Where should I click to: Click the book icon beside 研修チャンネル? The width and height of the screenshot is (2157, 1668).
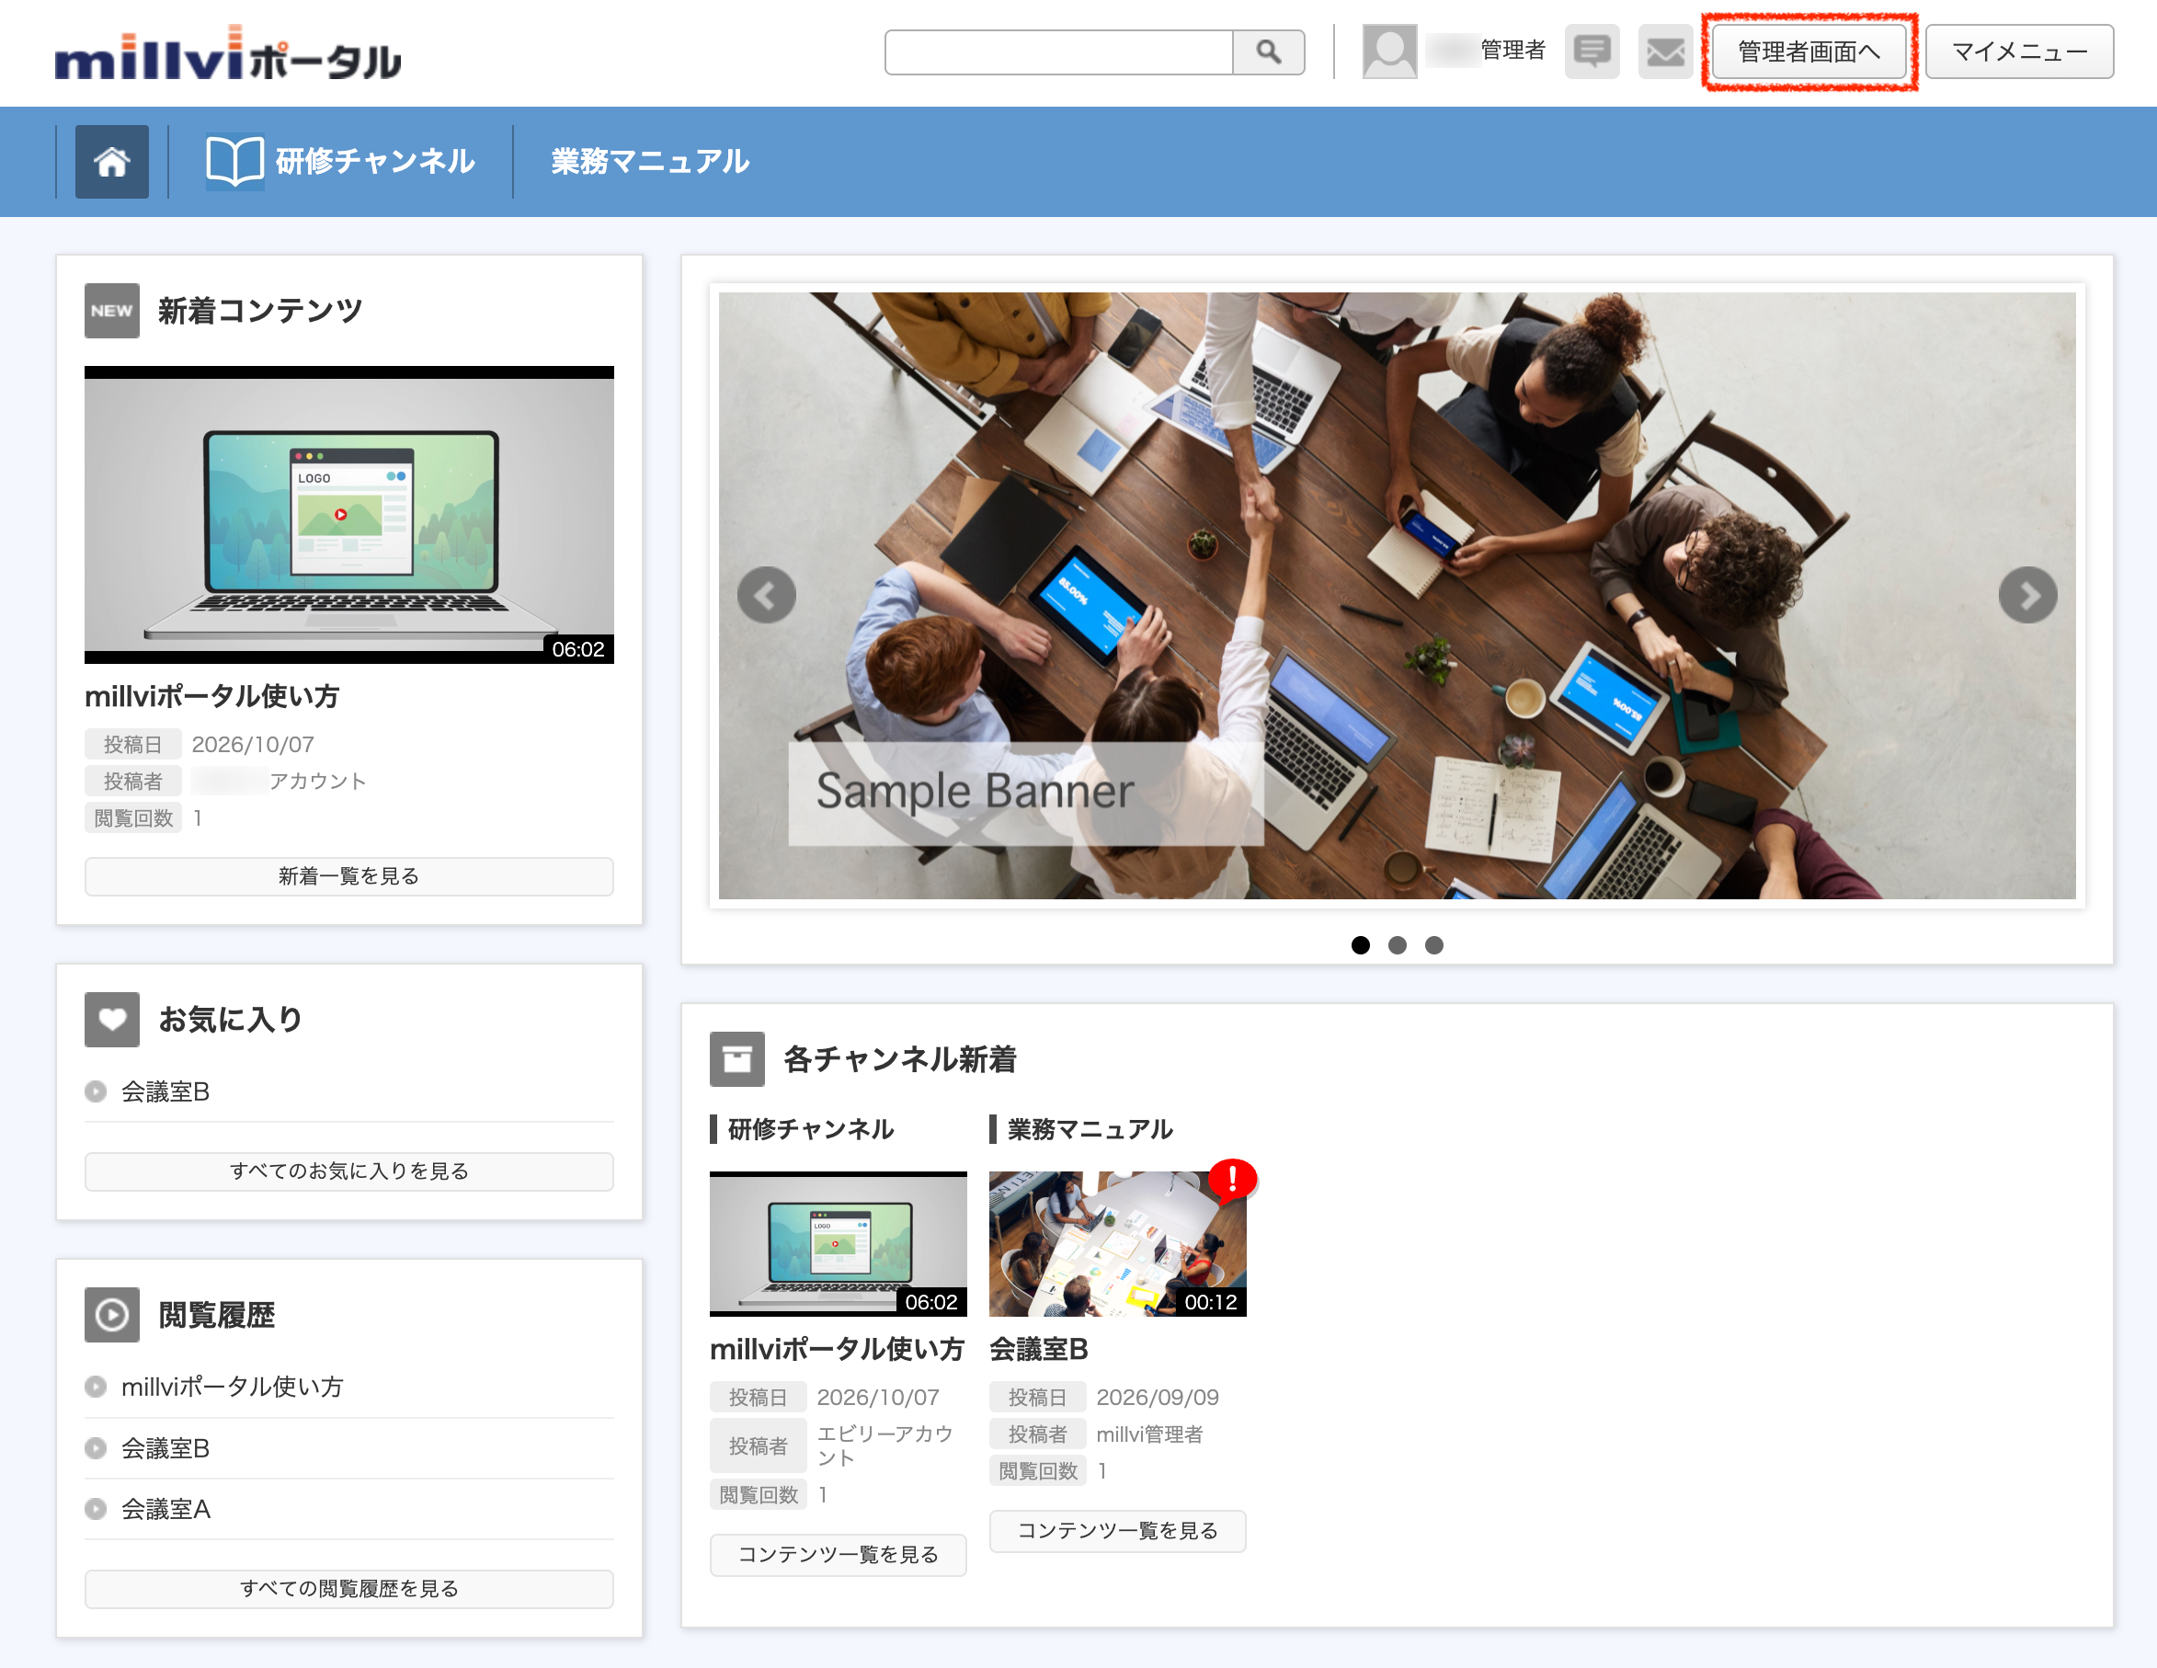tap(234, 161)
